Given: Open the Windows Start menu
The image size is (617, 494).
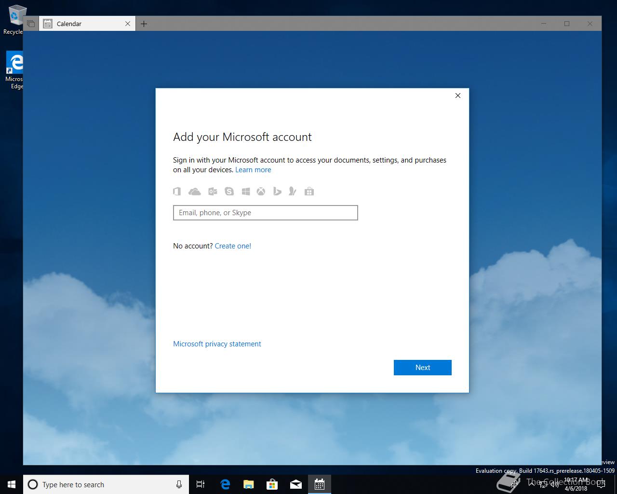Looking at the screenshot, I should (x=12, y=484).
